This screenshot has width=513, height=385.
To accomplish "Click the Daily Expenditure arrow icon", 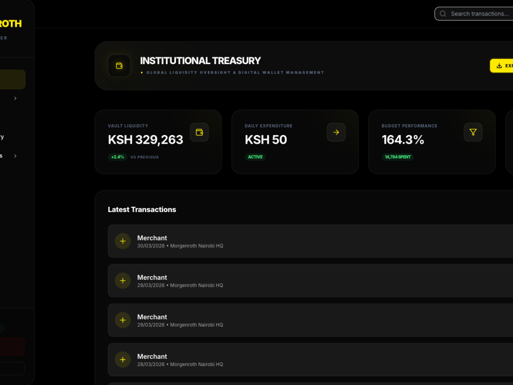I will (336, 132).
